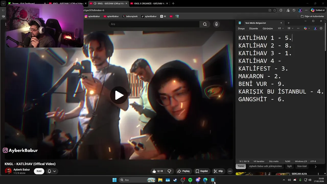Click taskbar Ara search box
The width and height of the screenshot is (327, 184).
tap(137, 180)
